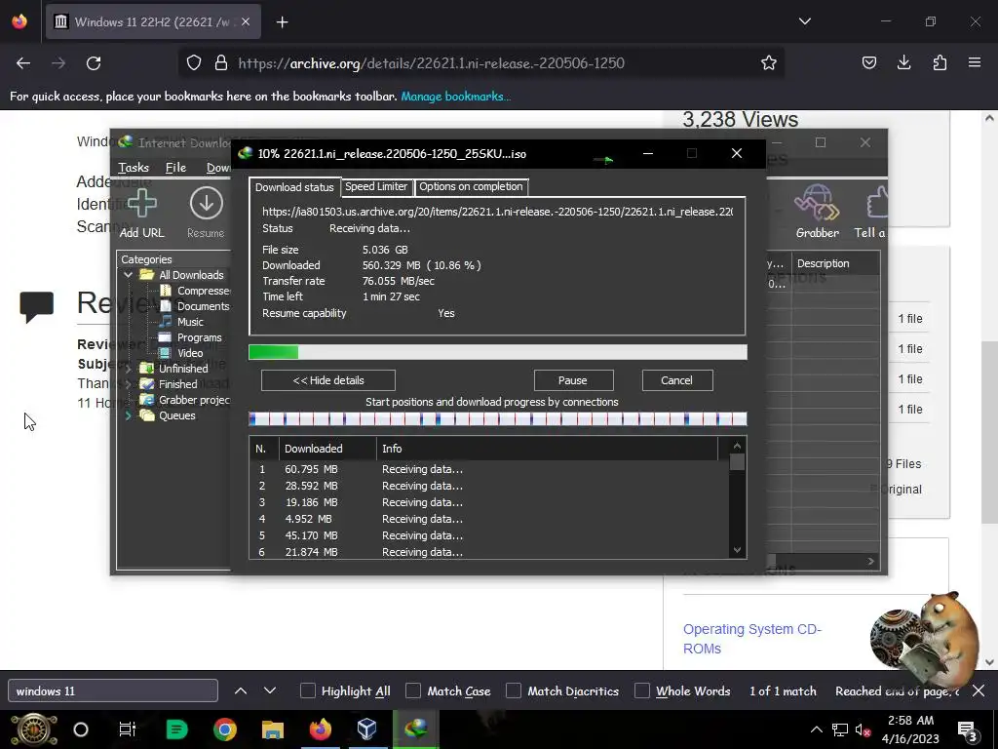Select the Documents category in IDM

203,306
